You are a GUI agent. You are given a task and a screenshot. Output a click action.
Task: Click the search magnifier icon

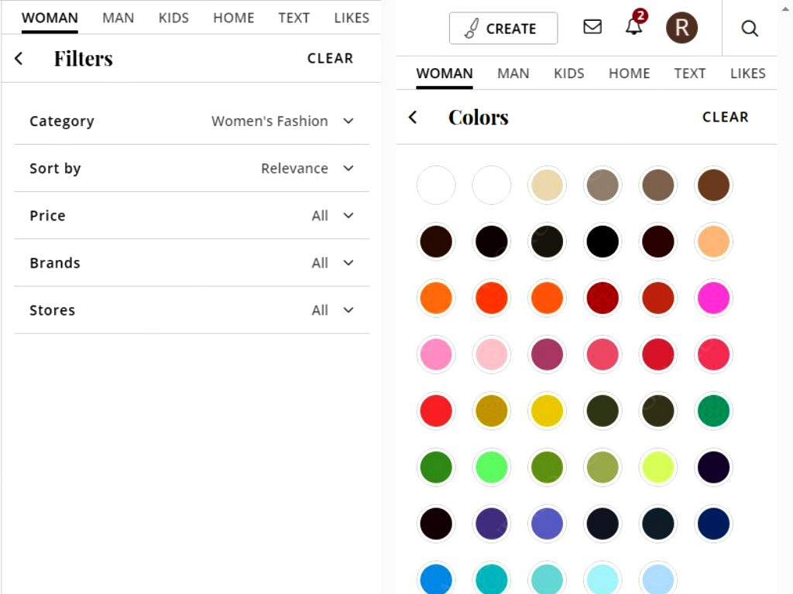750,29
